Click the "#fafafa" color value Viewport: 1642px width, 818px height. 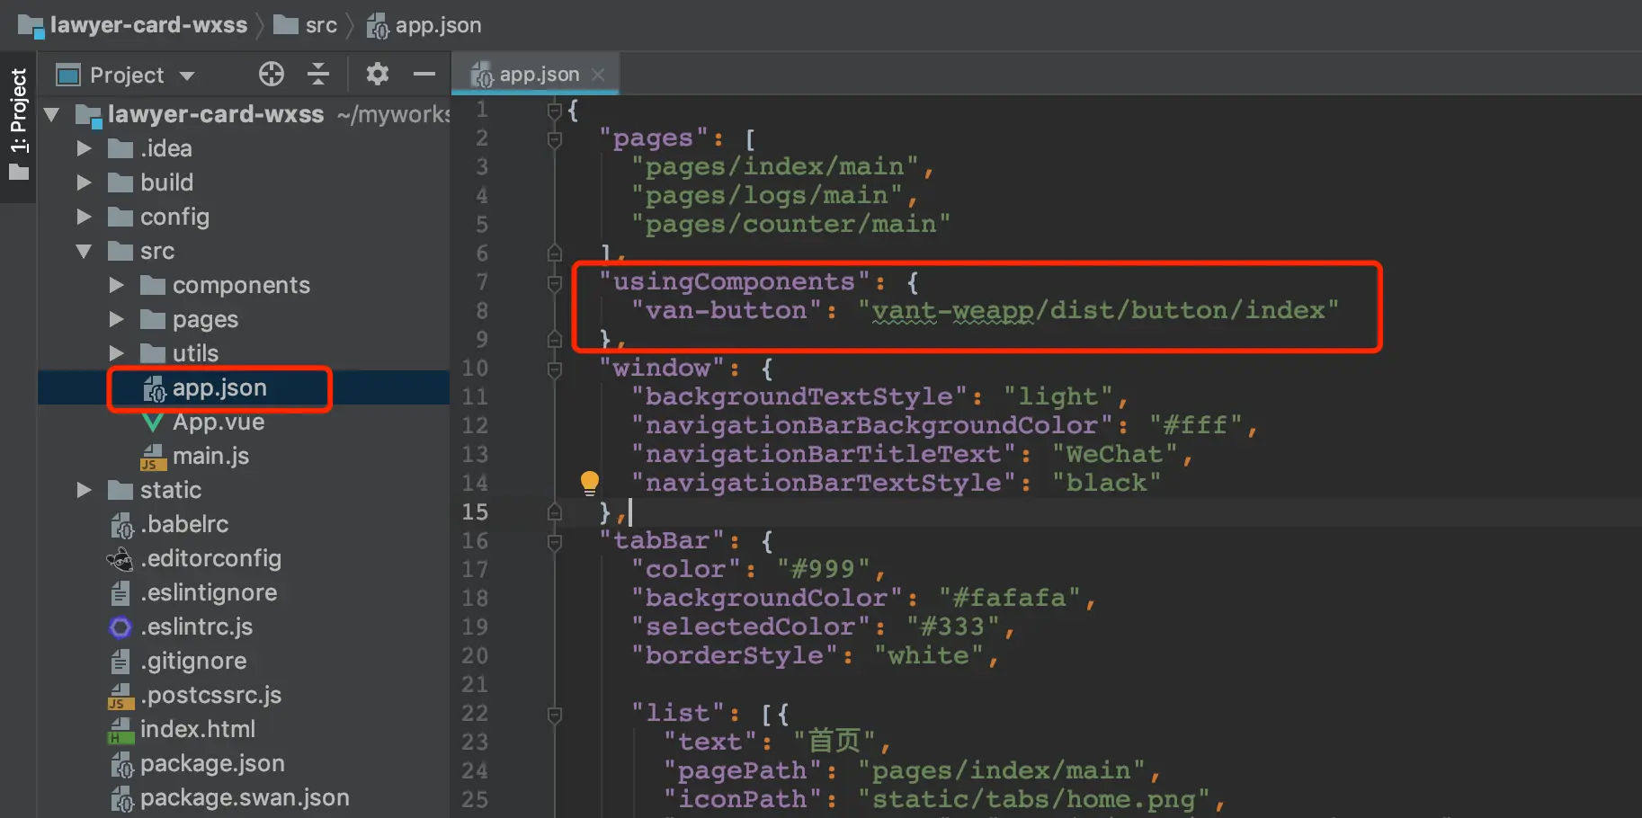[x=1010, y=599]
